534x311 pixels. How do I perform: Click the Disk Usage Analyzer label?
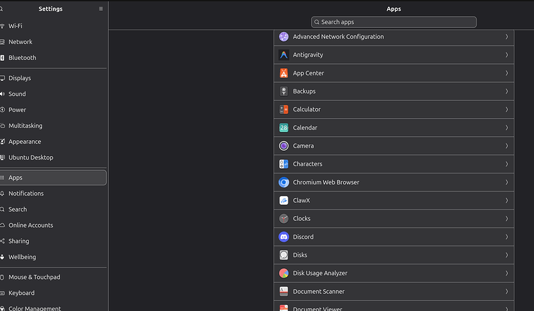[x=320, y=273]
